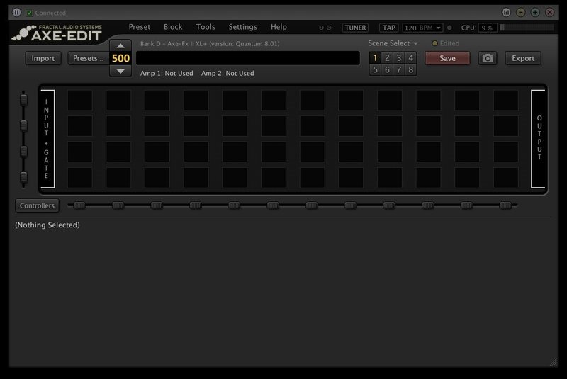Click the Edited status indicator

click(x=446, y=43)
